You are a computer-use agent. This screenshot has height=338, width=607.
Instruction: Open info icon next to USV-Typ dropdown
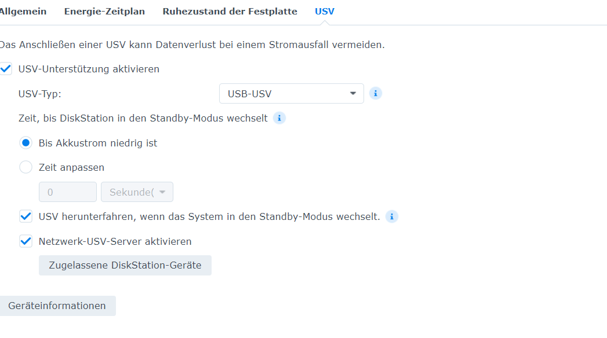click(375, 94)
